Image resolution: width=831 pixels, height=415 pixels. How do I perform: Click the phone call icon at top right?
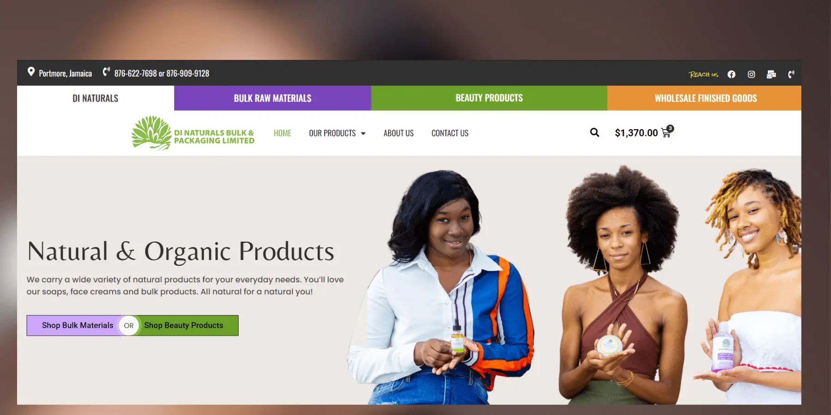(x=791, y=74)
